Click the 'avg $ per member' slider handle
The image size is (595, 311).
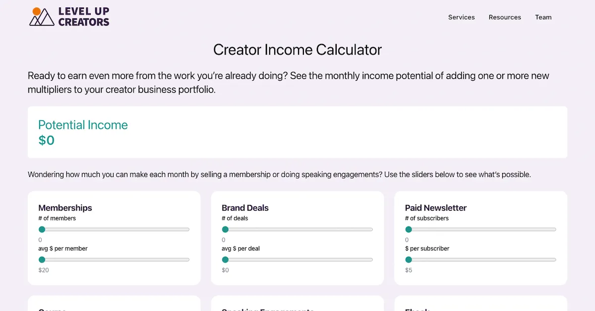pos(42,259)
